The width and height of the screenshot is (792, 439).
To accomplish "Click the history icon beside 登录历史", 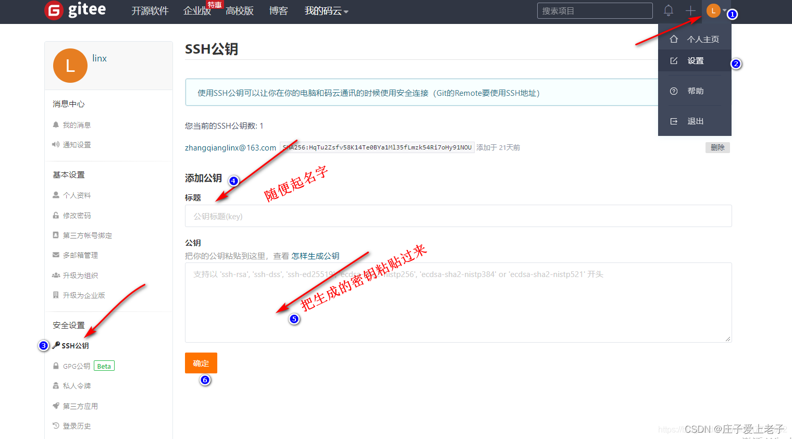I will pyautogui.click(x=56, y=425).
